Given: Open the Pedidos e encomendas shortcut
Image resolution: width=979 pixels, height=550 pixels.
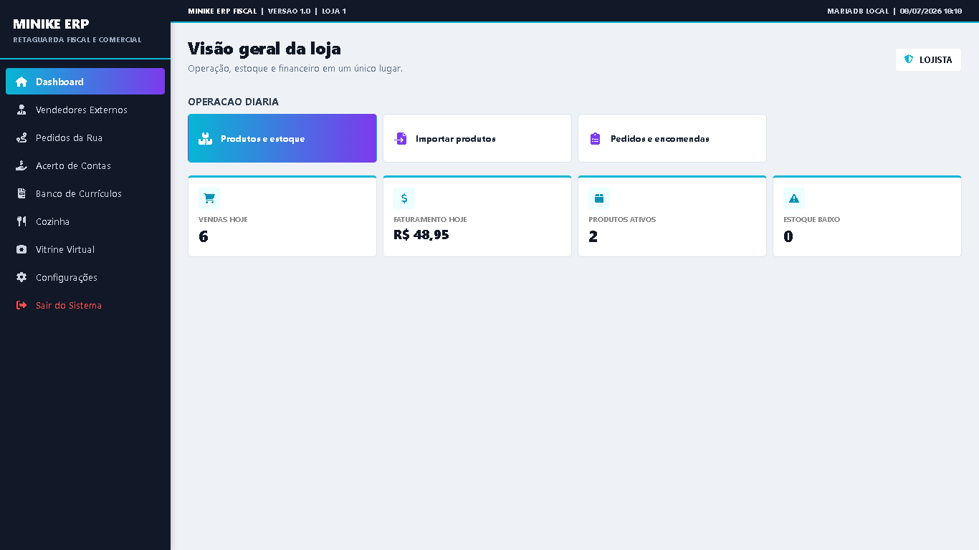Looking at the screenshot, I should point(672,138).
